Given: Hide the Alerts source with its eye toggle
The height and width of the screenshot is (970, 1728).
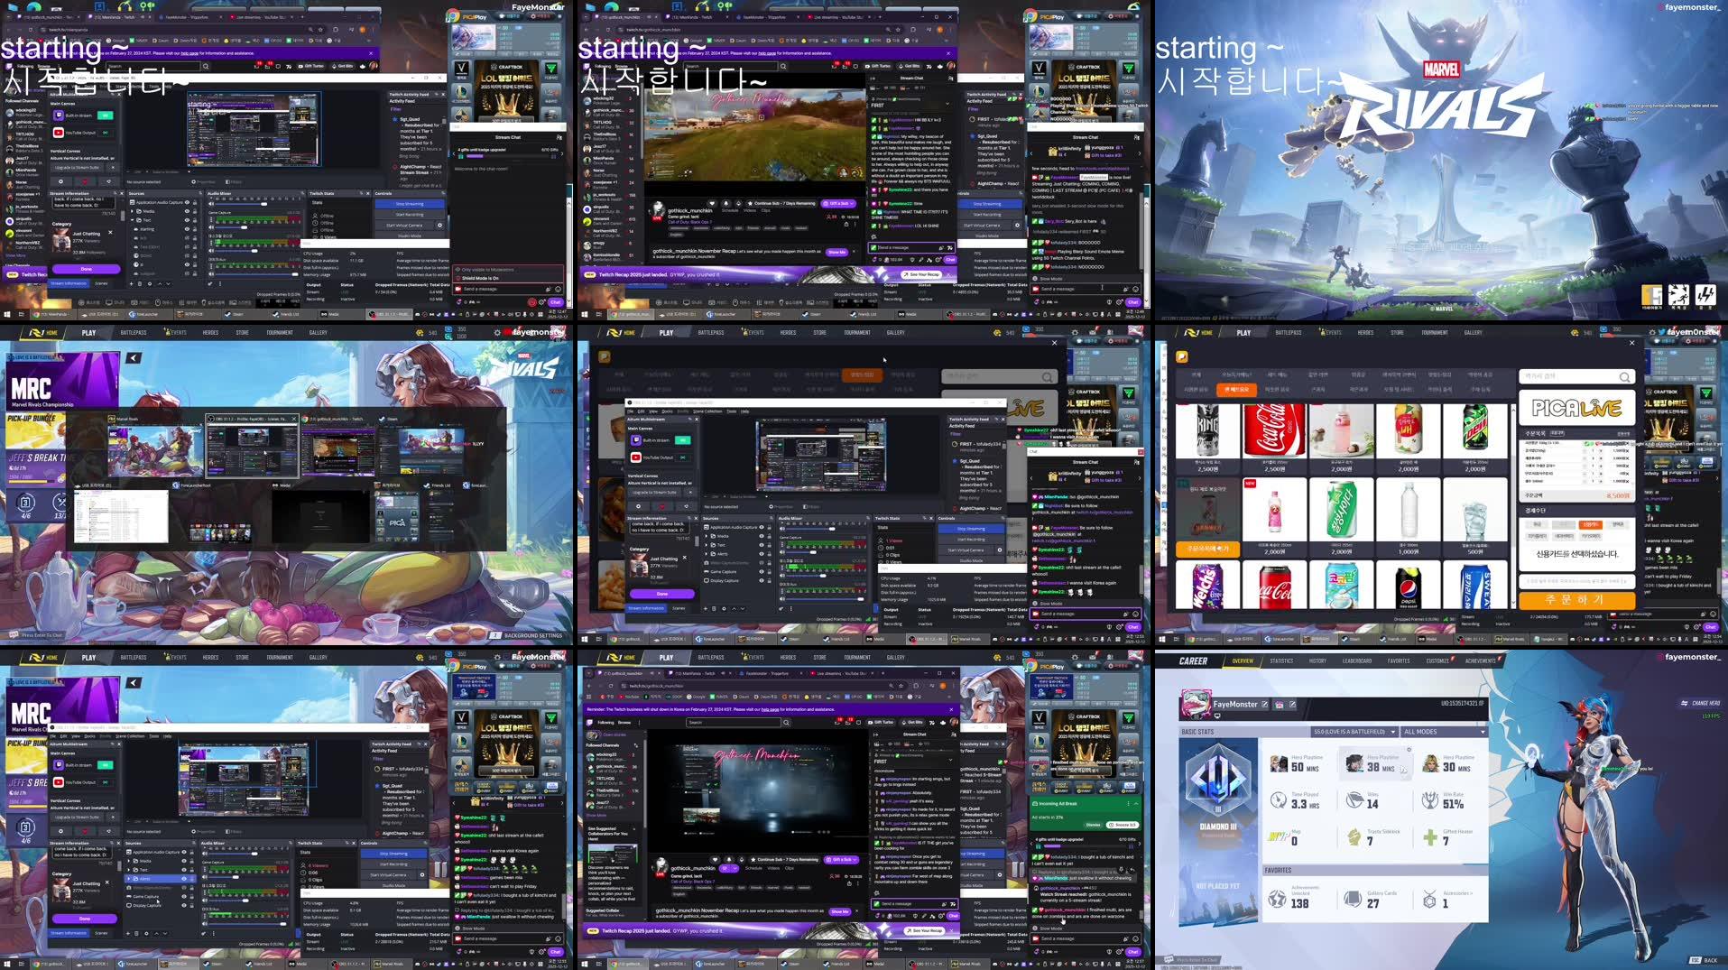Looking at the screenshot, I should [x=184, y=879].
